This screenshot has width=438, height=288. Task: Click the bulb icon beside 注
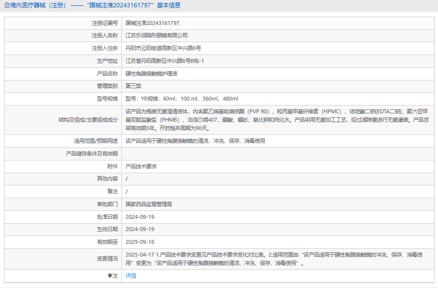[x=110, y=276]
